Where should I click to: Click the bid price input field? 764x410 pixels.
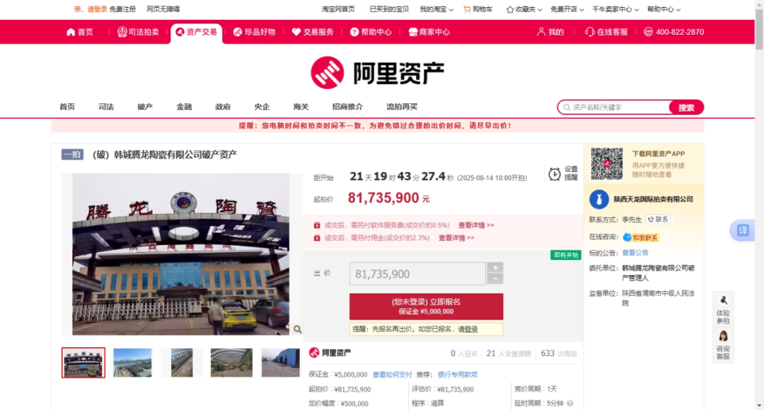[417, 274]
